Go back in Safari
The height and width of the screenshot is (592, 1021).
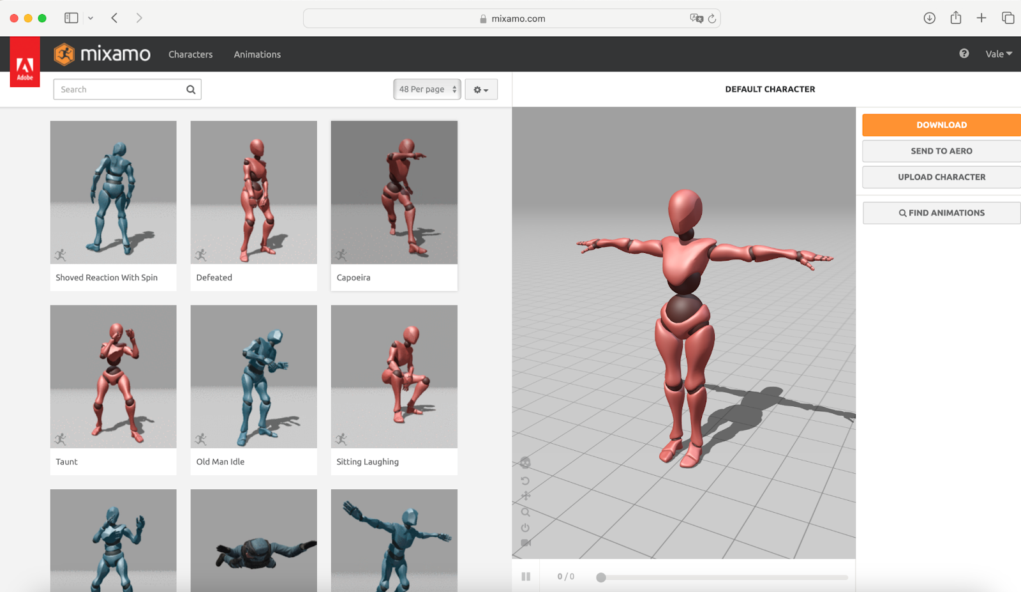tap(114, 18)
